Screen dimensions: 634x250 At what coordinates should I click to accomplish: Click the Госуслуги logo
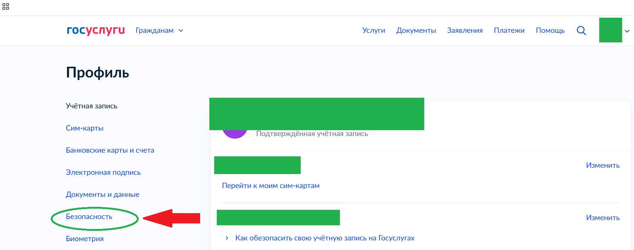point(95,30)
